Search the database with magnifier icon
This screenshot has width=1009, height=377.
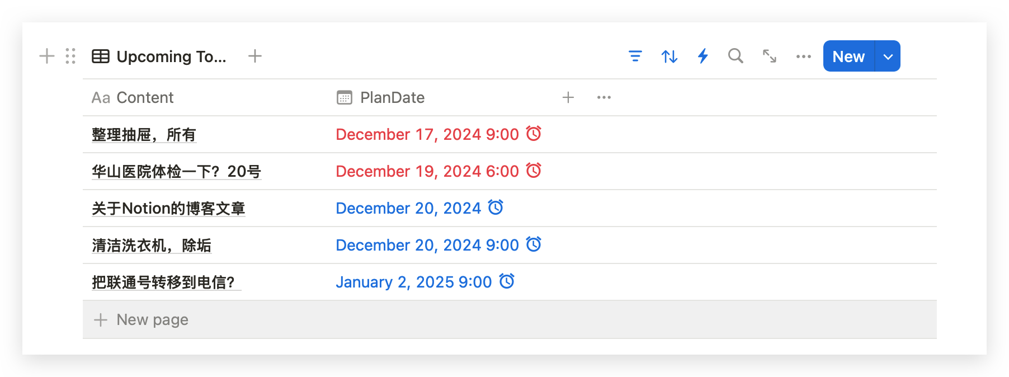click(x=735, y=56)
